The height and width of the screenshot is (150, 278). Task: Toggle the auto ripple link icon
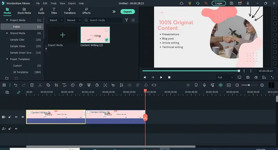19,92
